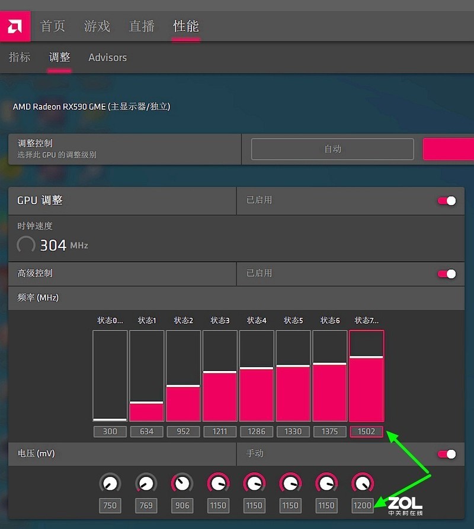The image size is (474, 529).
Task: Toggle off the 高级控制 switch
Action: [x=446, y=273]
